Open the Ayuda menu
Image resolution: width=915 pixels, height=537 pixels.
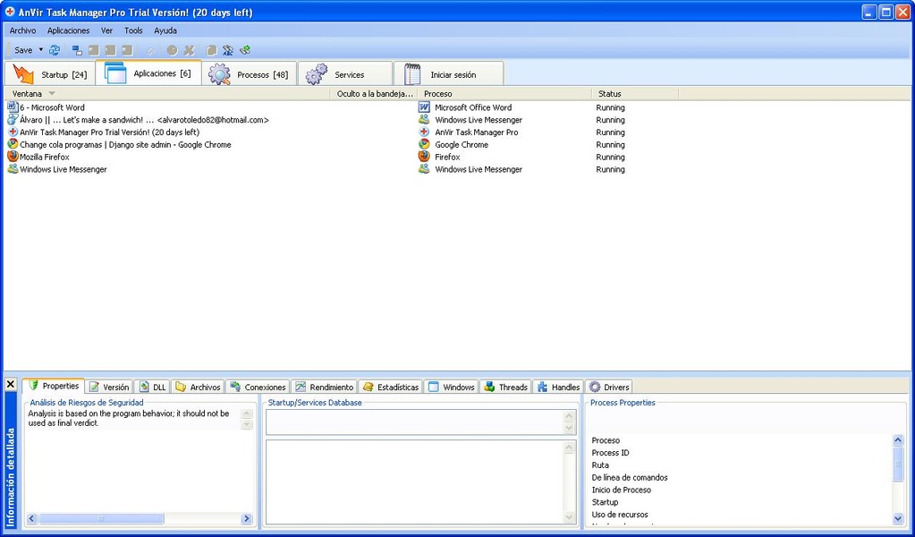point(165,30)
